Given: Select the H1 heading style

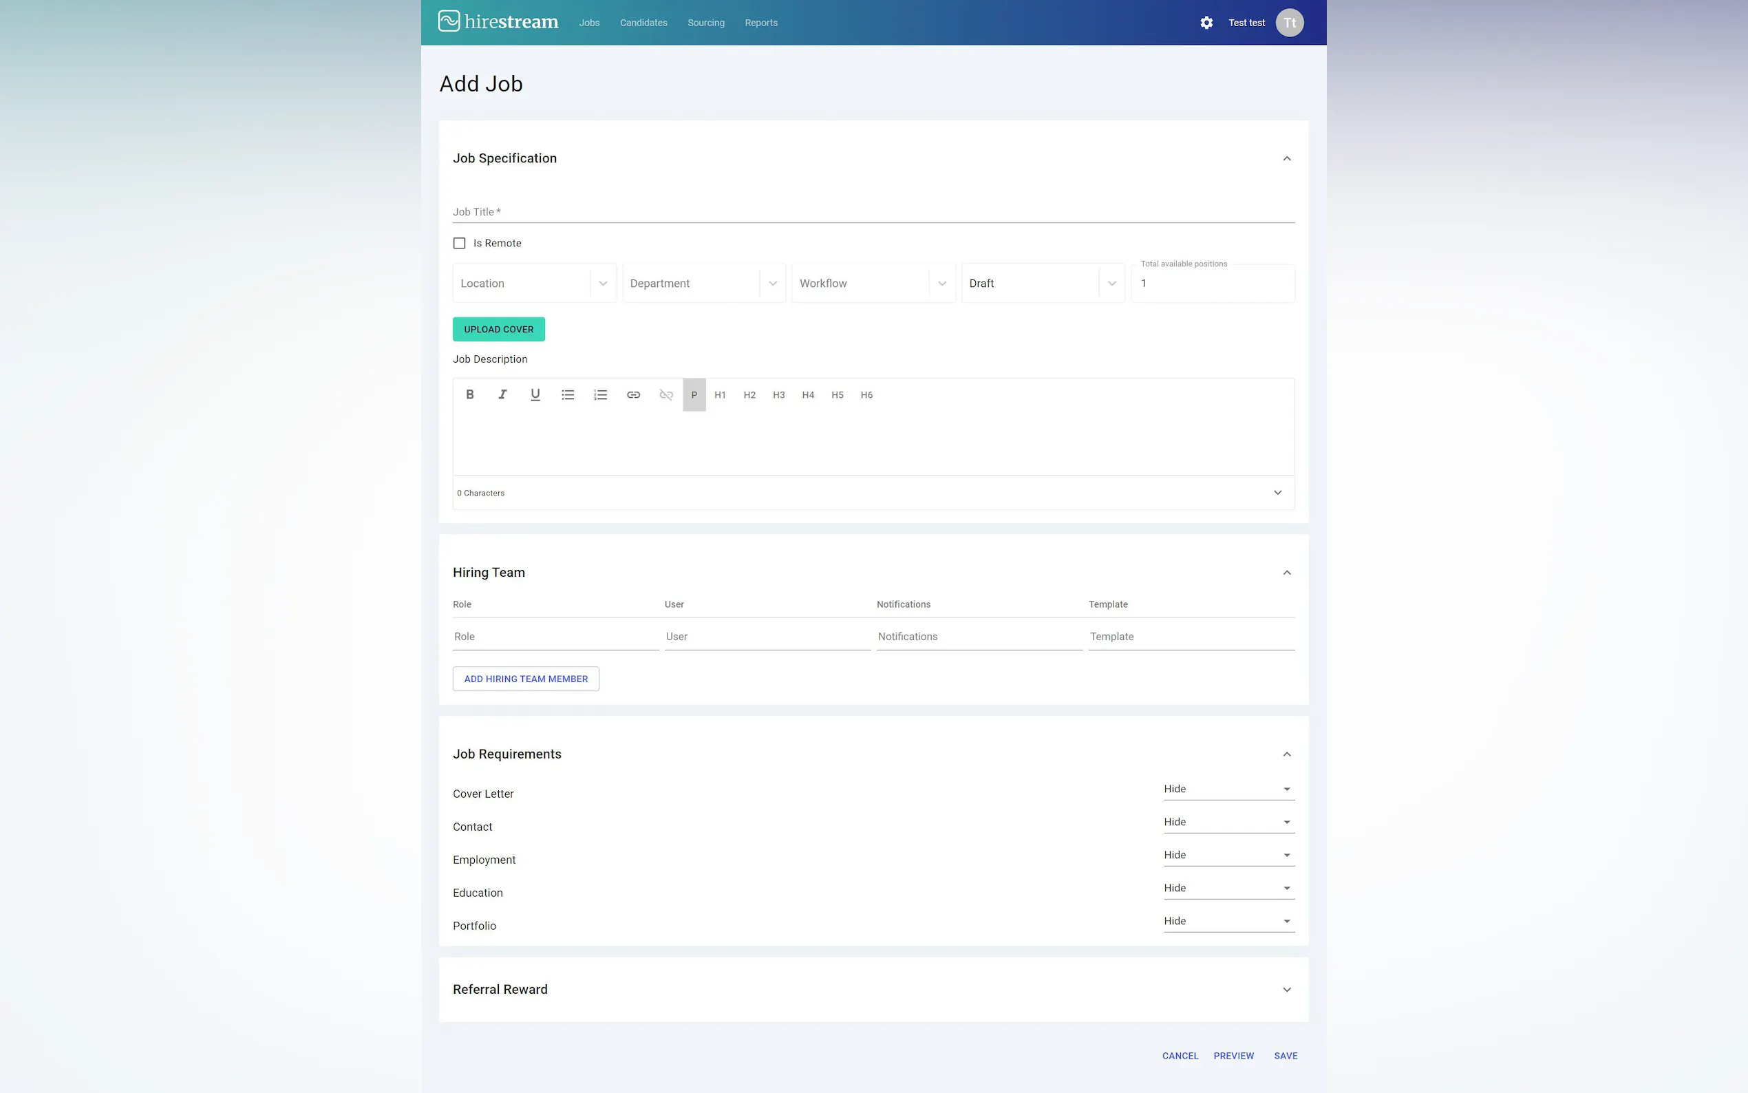Looking at the screenshot, I should coord(720,394).
